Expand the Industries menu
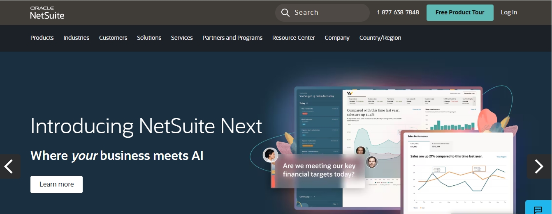This screenshot has height=214, width=552. [76, 38]
